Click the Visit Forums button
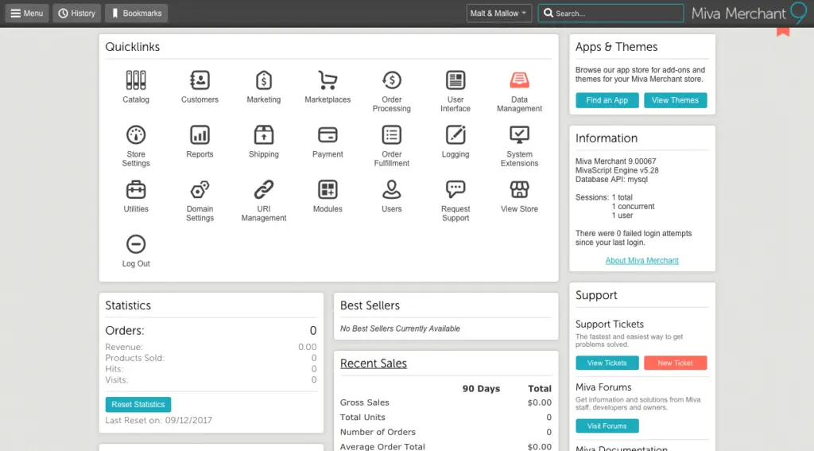814x451 pixels. coord(607,426)
